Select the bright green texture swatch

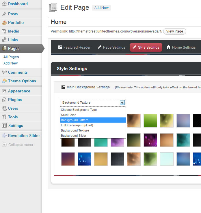(x=150, y=121)
